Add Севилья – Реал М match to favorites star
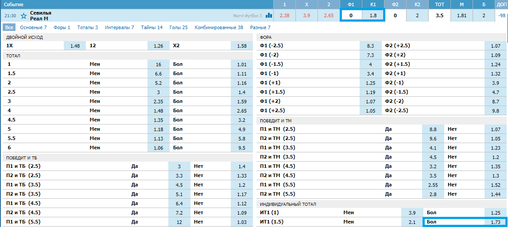The height and width of the screenshot is (227, 508). click(23, 15)
